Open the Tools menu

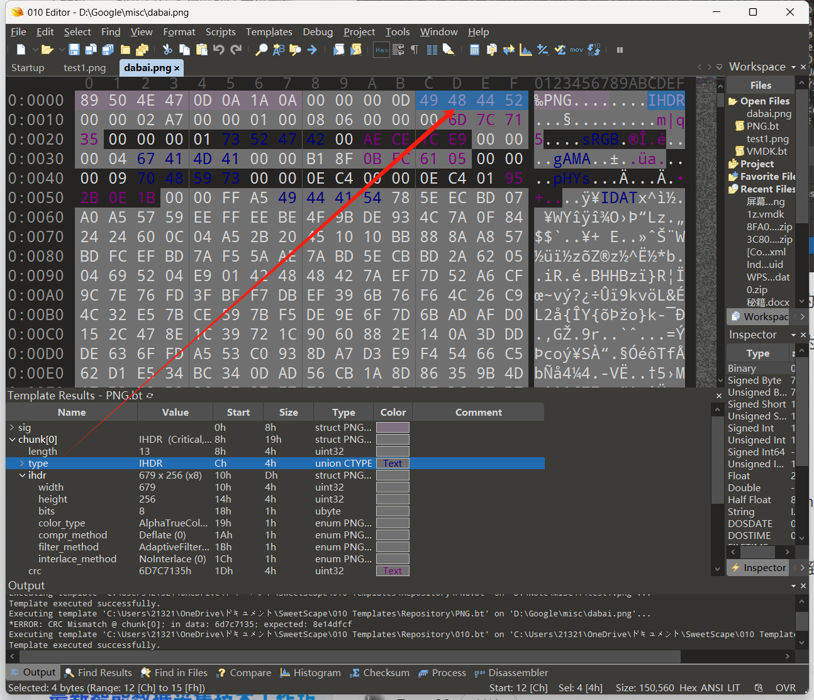tap(398, 32)
